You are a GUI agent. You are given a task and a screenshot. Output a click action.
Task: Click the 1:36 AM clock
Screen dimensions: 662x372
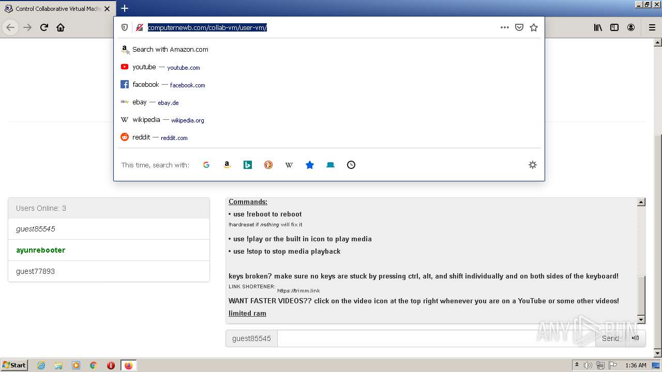pyautogui.click(x=636, y=365)
